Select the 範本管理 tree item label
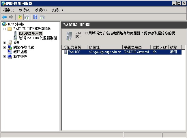 20,57
